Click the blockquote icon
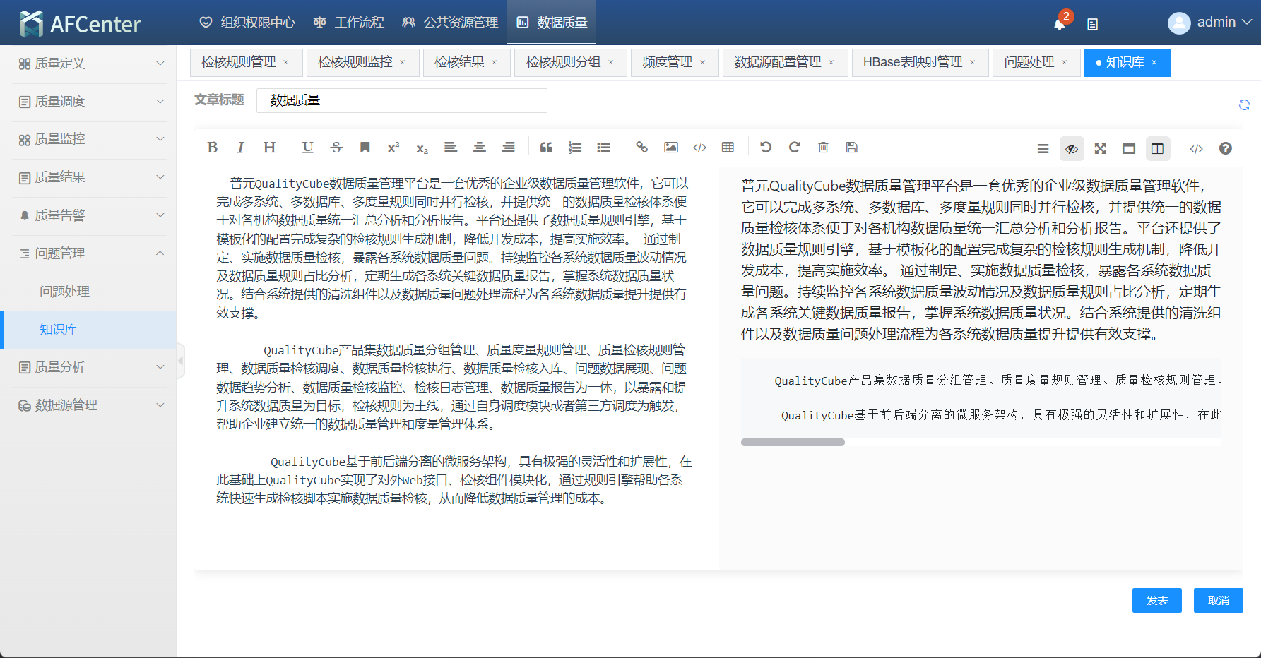This screenshot has height=658, width=1261. click(546, 148)
